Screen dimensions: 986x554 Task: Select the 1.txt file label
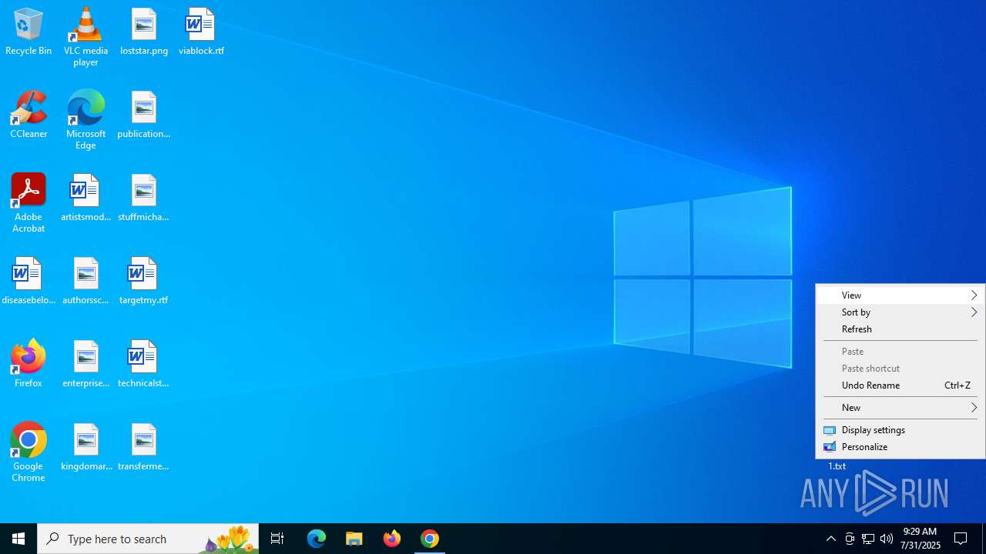pyautogui.click(x=837, y=466)
